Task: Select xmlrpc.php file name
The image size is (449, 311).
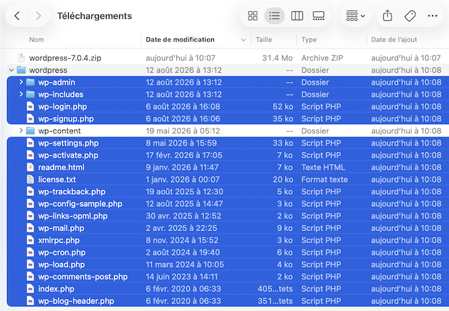Action: [x=59, y=240]
